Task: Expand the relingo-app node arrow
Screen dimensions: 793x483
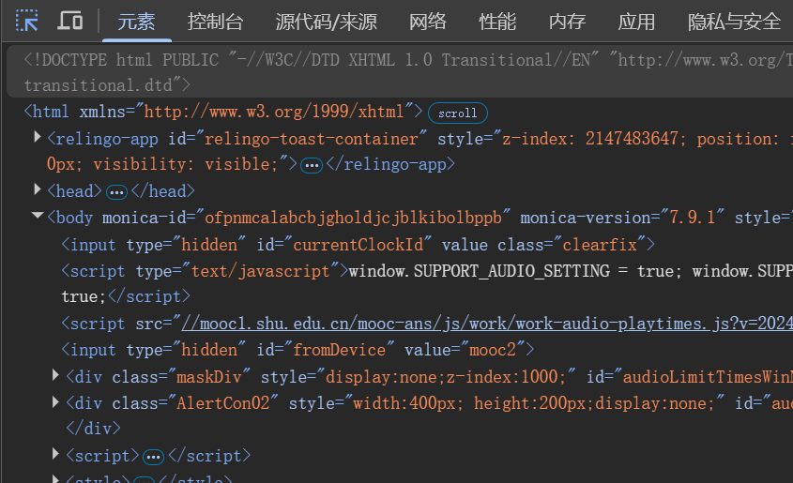Action: (x=37, y=137)
